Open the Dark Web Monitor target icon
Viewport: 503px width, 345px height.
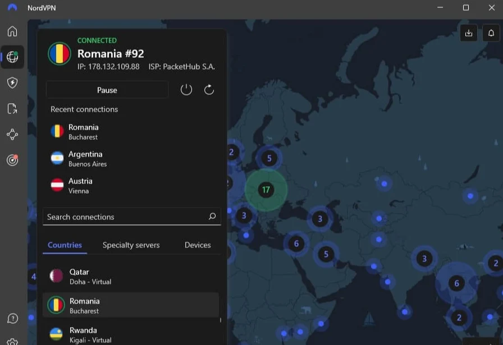(x=12, y=160)
